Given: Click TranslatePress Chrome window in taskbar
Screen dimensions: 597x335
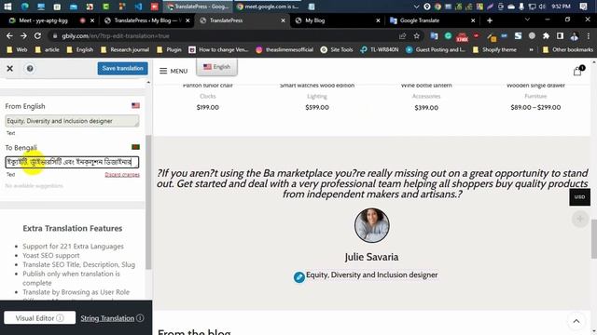Looking at the screenshot, I should point(198,7).
